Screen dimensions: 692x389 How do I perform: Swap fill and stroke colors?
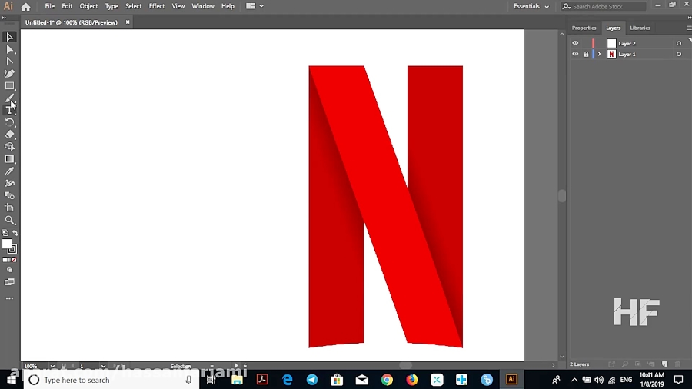click(15, 232)
